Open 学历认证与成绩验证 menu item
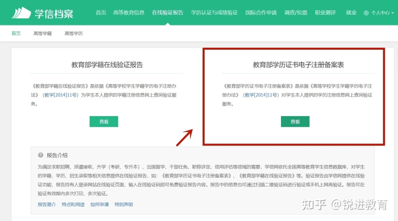Screen dimensions: 398x221 coord(214,13)
